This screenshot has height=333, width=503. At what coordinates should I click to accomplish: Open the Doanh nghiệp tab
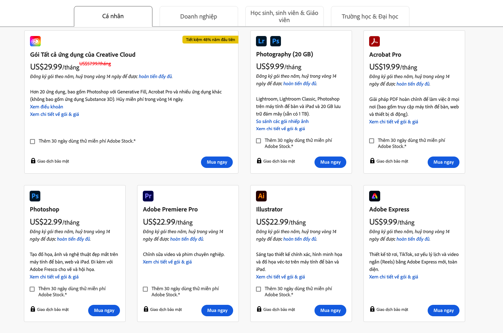pyautogui.click(x=199, y=16)
